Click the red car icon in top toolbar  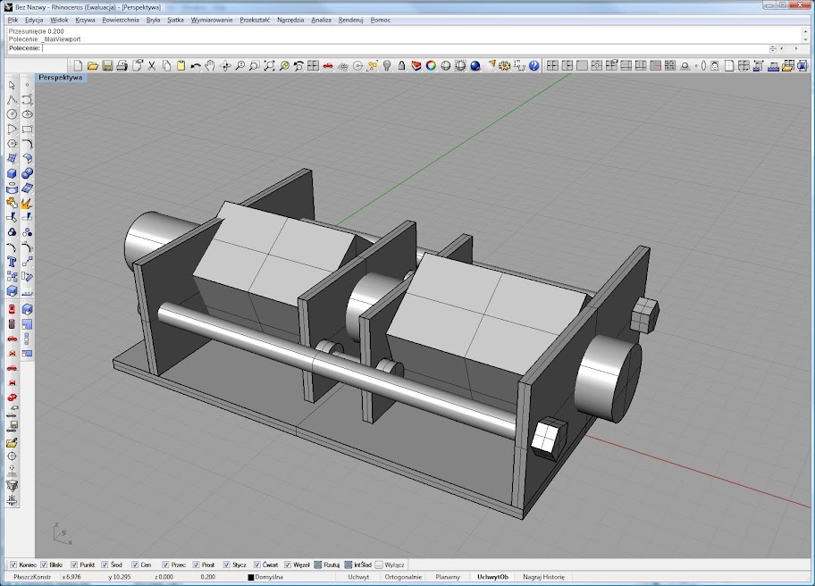coord(327,65)
